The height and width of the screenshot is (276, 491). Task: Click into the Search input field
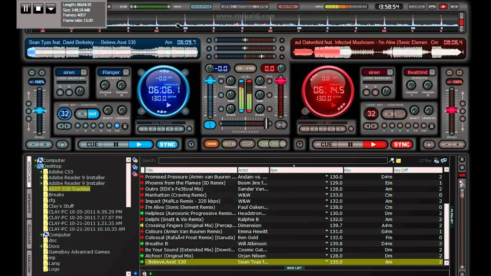(273, 161)
